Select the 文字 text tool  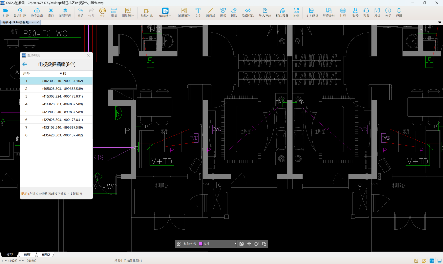point(198,13)
